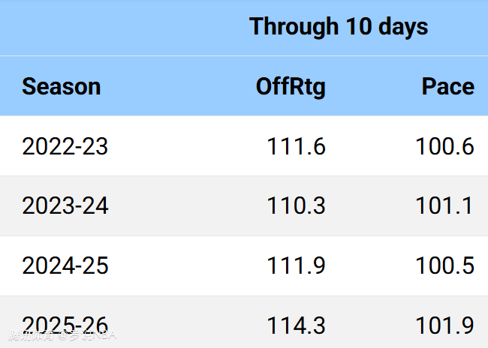The height and width of the screenshot is (348, 488).
Task: Choose the 2024-25 season cell
Action: tap(65, 265)
